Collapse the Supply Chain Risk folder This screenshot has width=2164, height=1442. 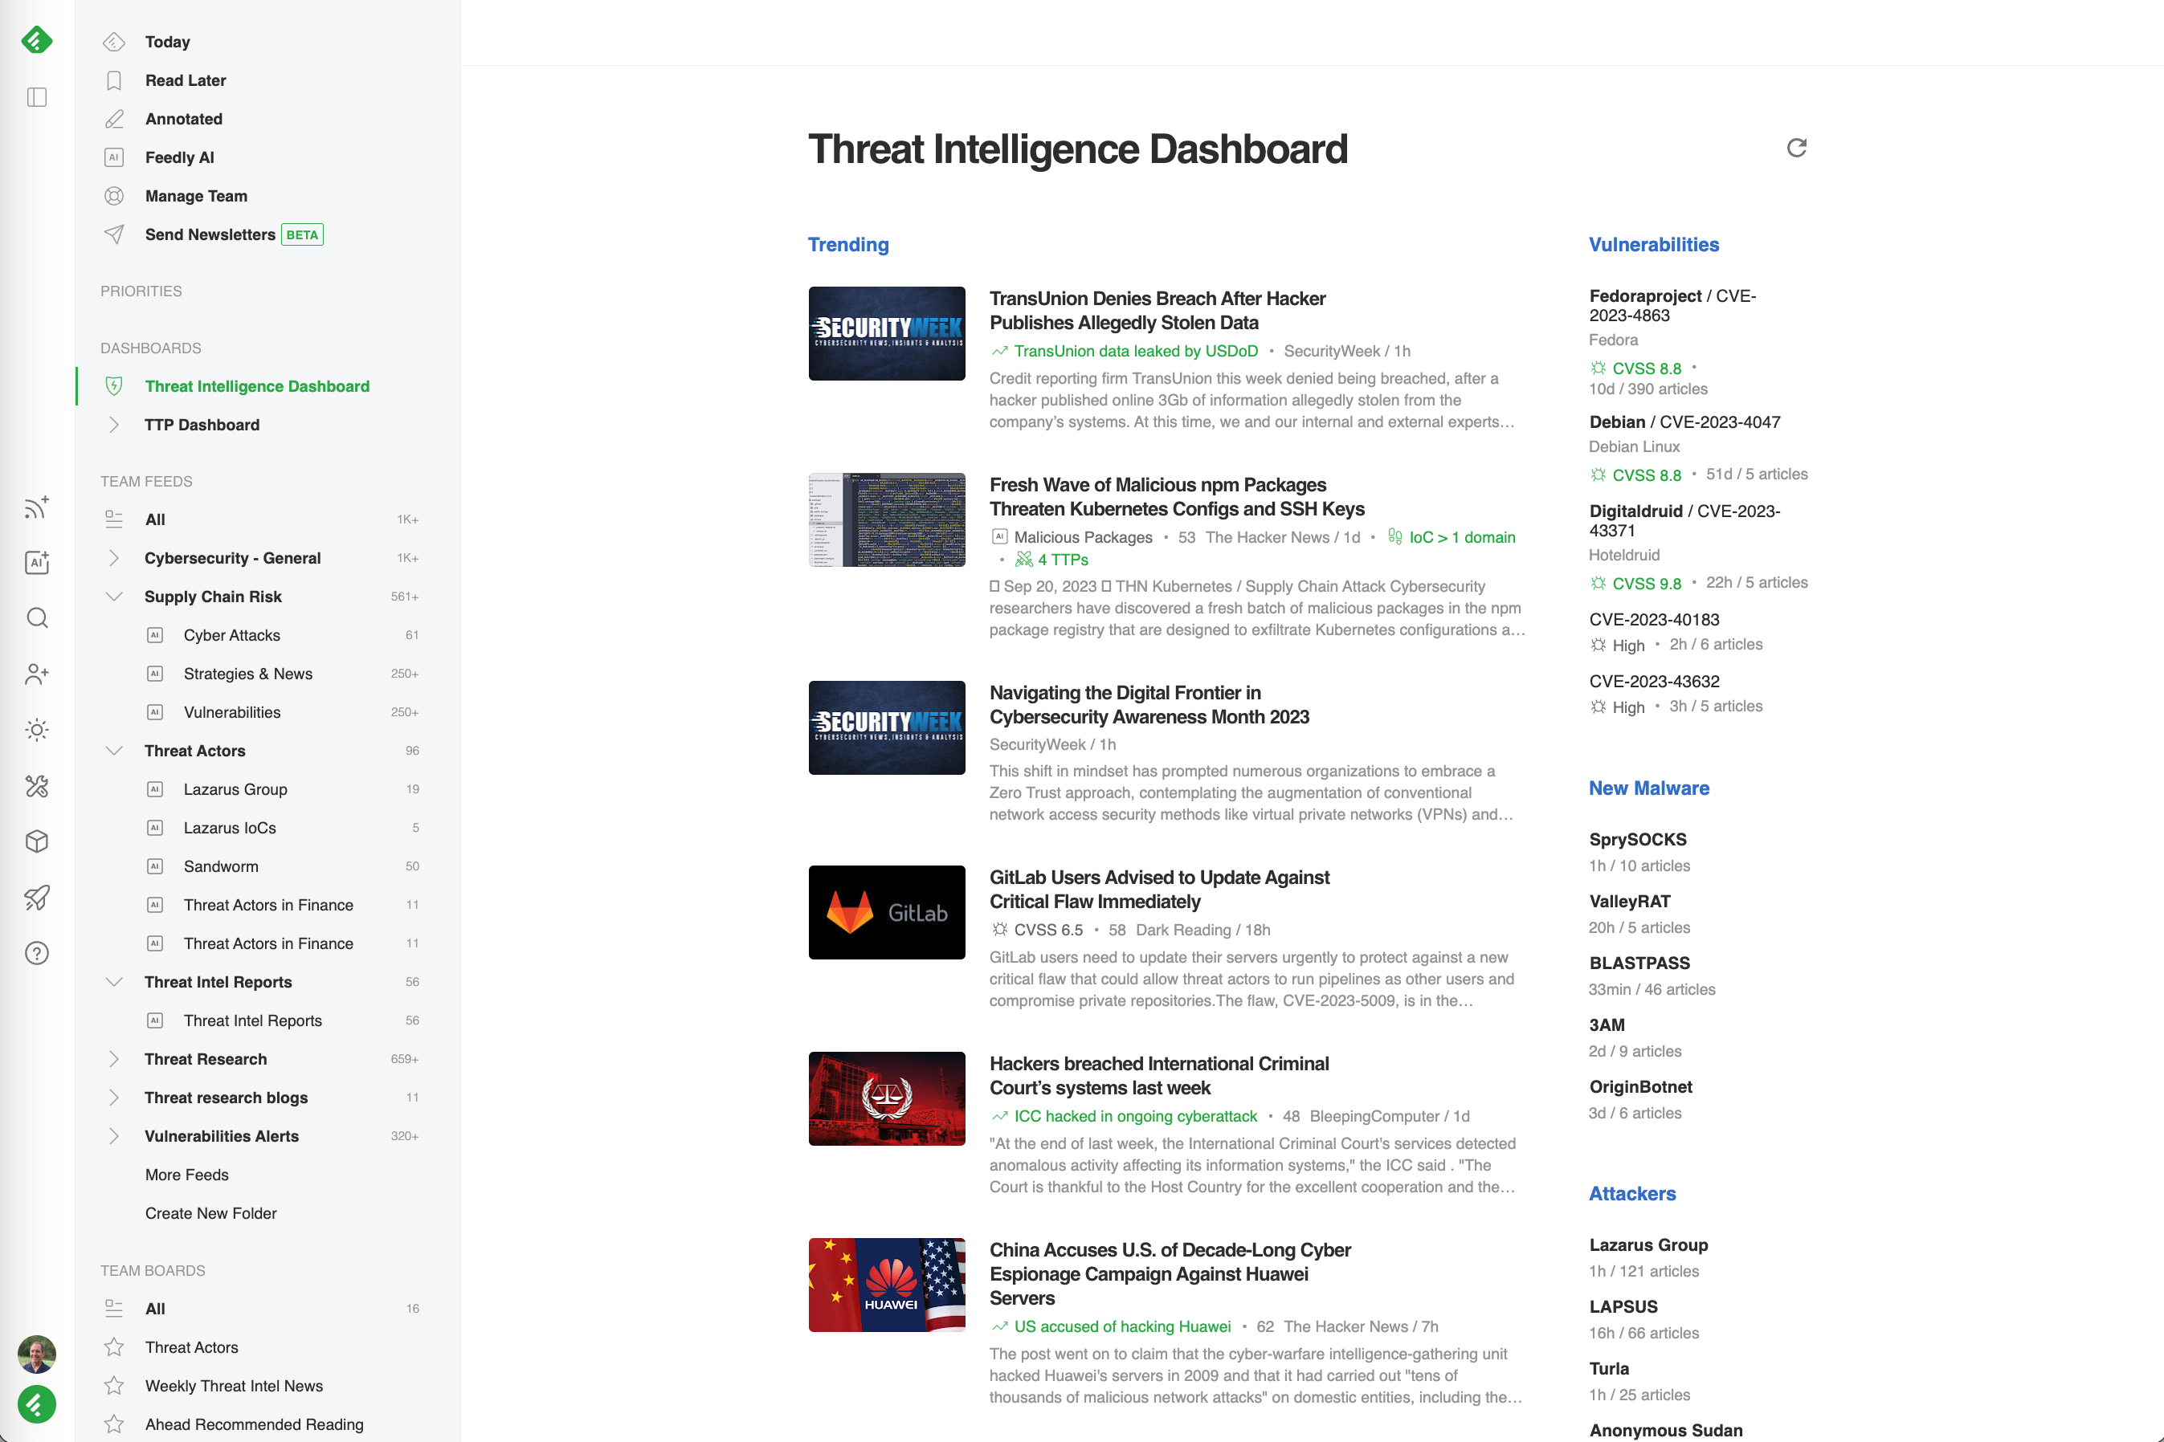coord(114,596)
